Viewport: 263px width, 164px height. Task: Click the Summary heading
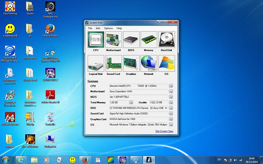pos(93,81)
